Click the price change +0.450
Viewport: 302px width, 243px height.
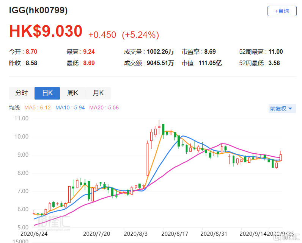[x=102, y=35]
